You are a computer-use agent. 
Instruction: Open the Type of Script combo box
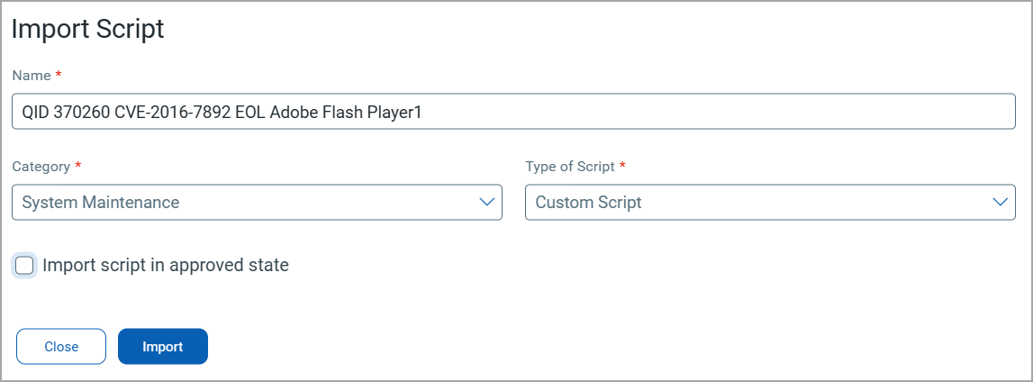point(770,202)
